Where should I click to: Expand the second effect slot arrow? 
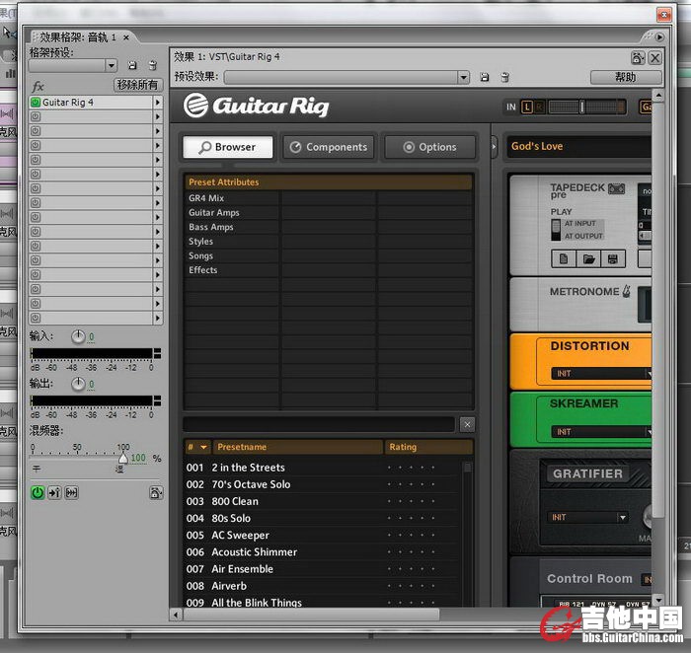[x=157, y=116]
